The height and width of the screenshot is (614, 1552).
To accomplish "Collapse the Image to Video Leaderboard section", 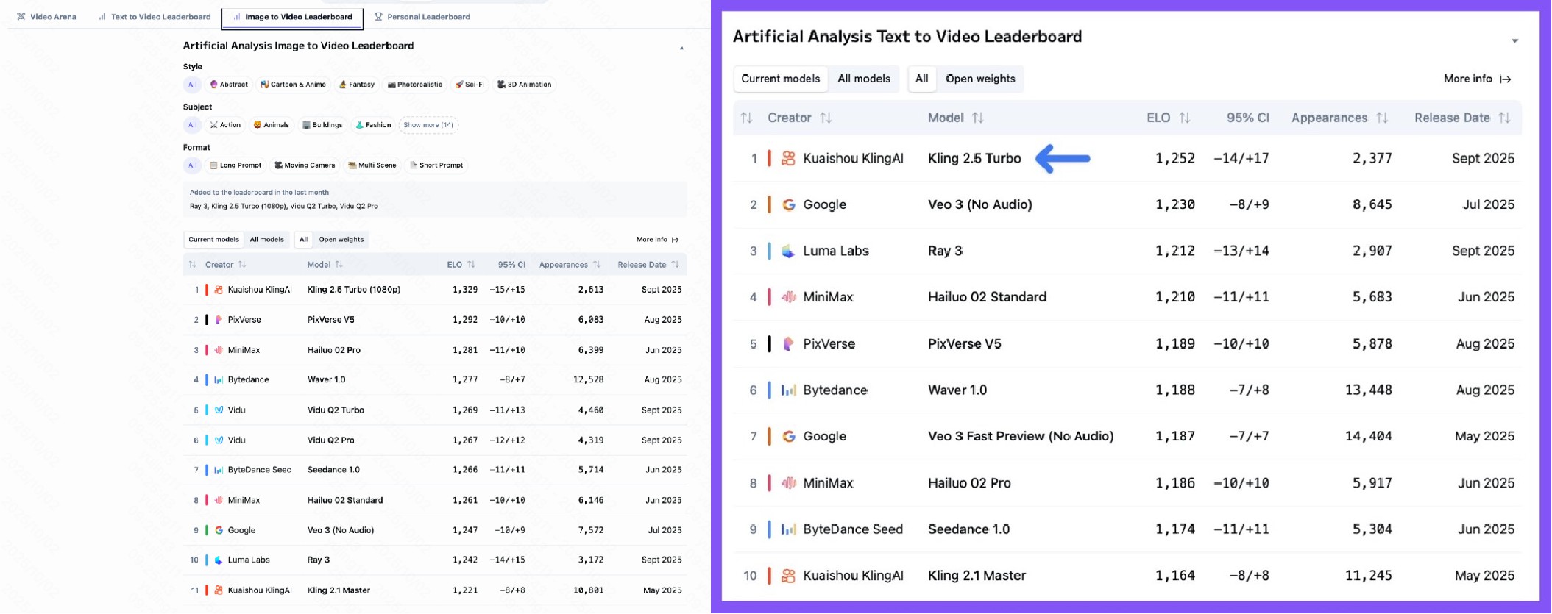I will [681, 48].
